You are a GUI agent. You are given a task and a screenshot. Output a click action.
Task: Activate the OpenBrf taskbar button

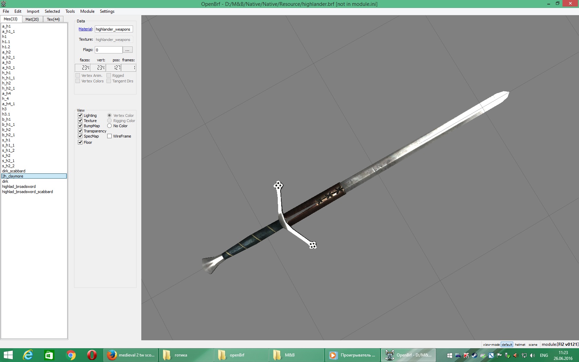[408, 355]
